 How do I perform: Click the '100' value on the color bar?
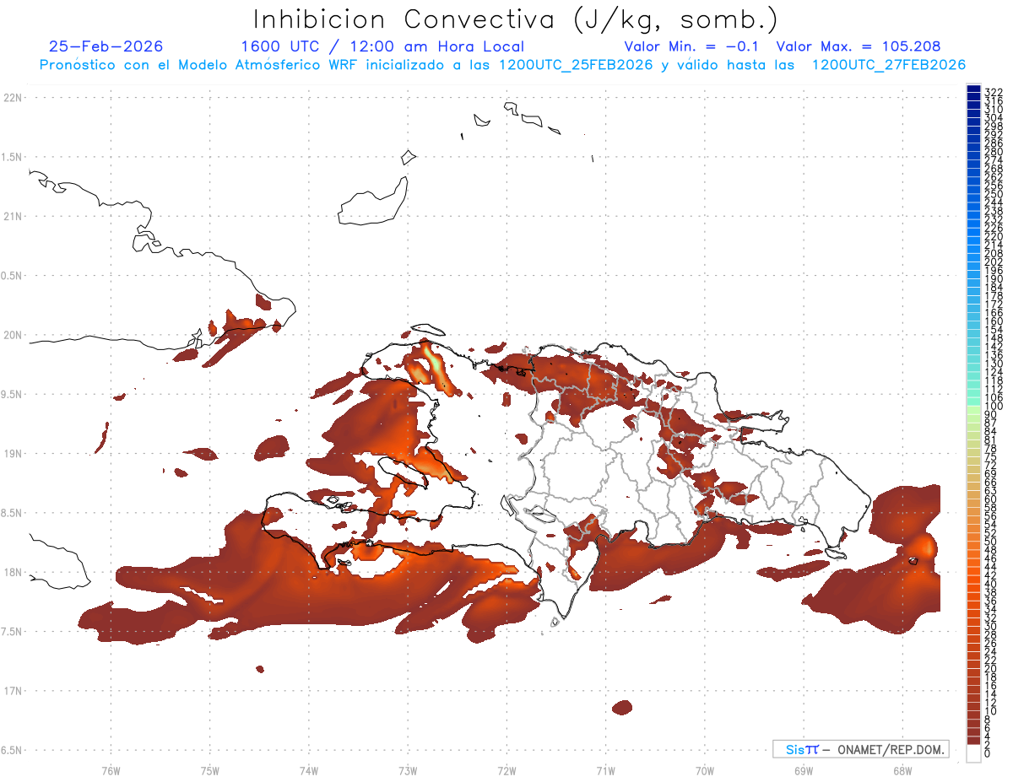coord(994,407)
